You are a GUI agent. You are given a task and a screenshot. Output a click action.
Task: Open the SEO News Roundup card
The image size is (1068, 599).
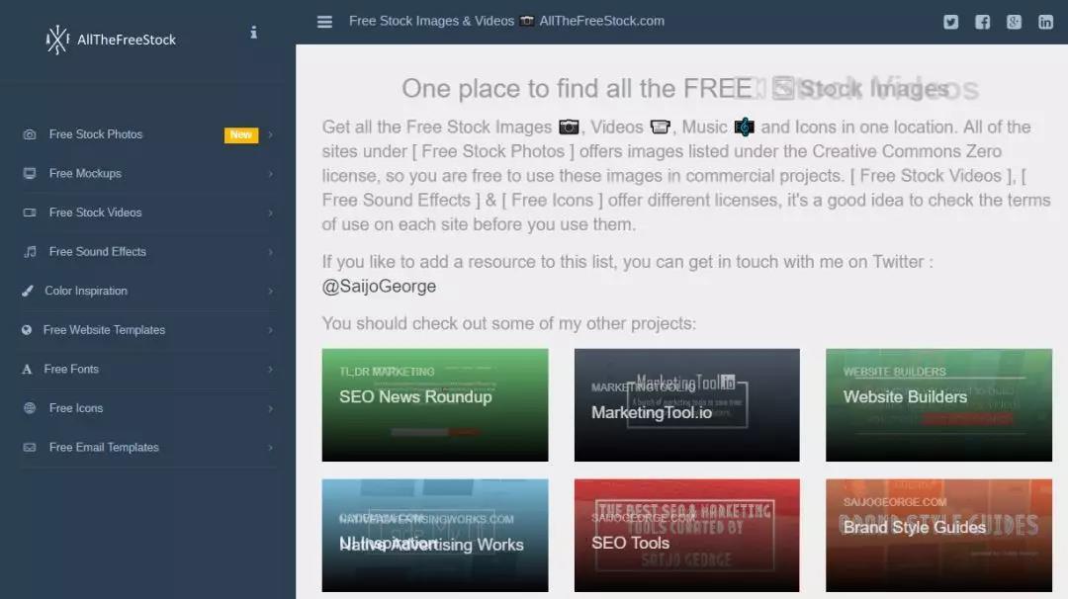tap(435, 405)
